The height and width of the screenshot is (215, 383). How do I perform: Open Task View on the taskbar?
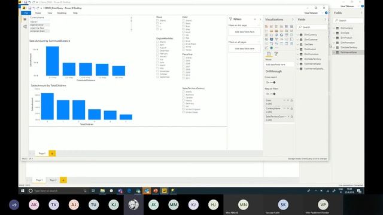93,191
